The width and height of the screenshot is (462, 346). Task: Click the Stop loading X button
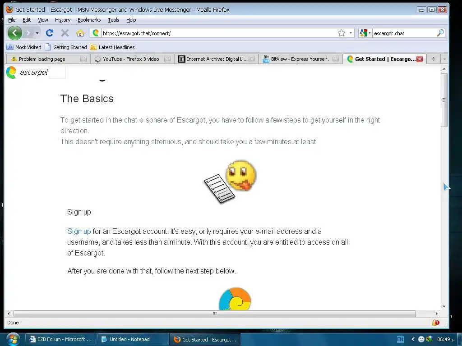(x=65, y=33)
